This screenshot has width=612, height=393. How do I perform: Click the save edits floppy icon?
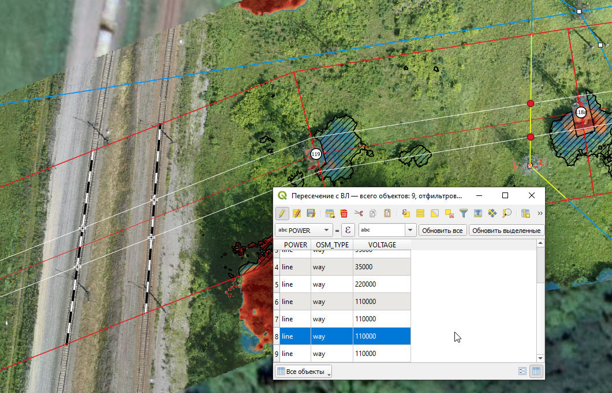311,213
